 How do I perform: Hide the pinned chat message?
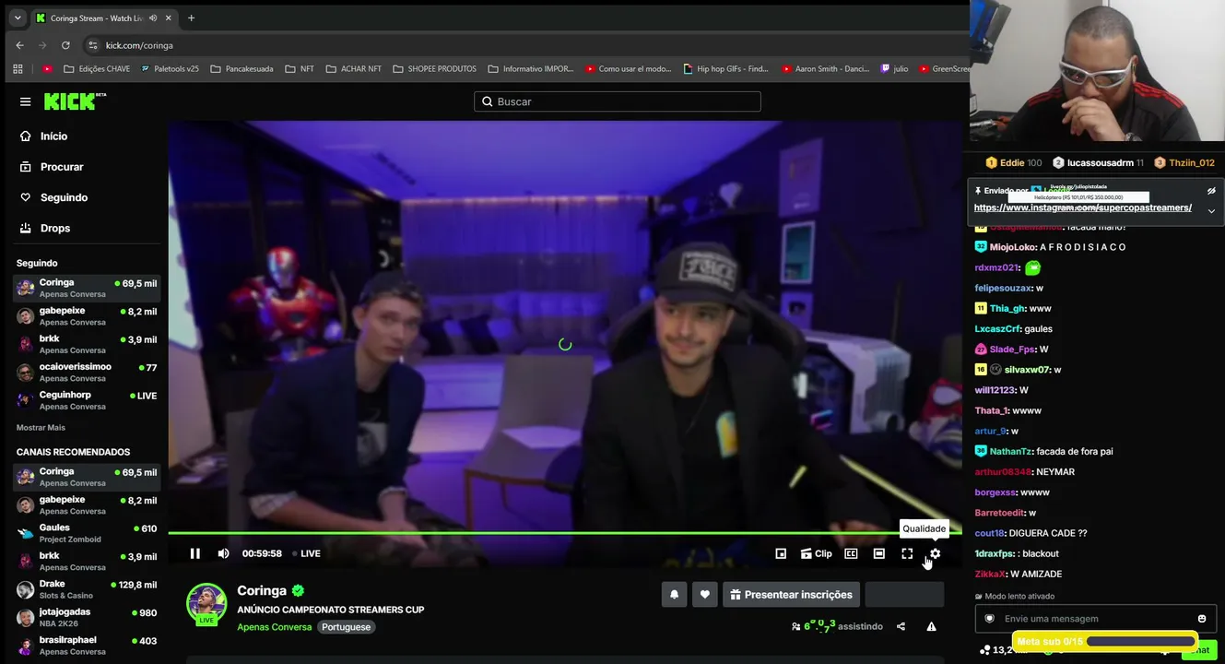tap(1211, 191)
